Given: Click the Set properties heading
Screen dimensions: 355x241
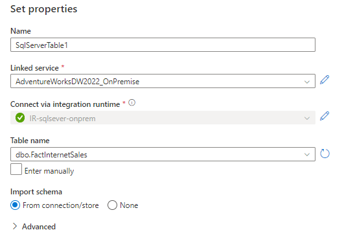Looking at the screenshot, I should pos(43,9).
